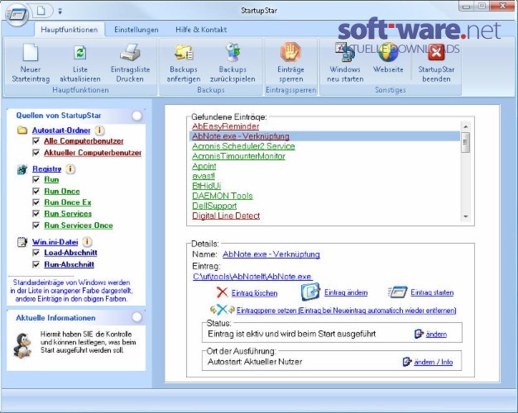Collapse the Quellen von StartupStar panel
The width and height of the screenshot is (518, 413).
point(137,116)
